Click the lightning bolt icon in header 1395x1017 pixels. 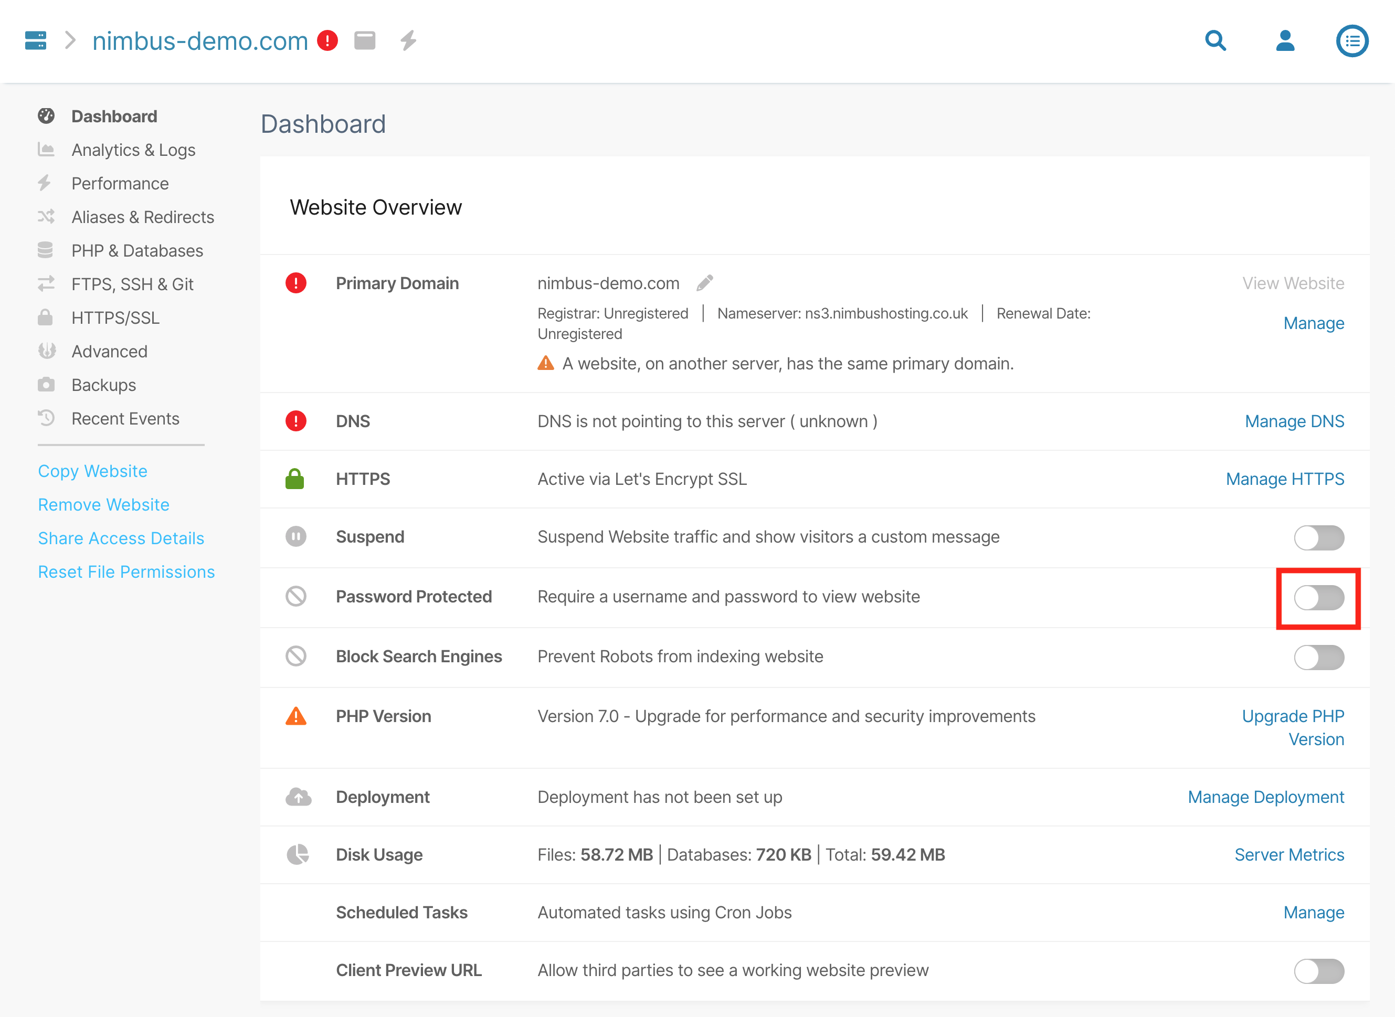(408, 40)
